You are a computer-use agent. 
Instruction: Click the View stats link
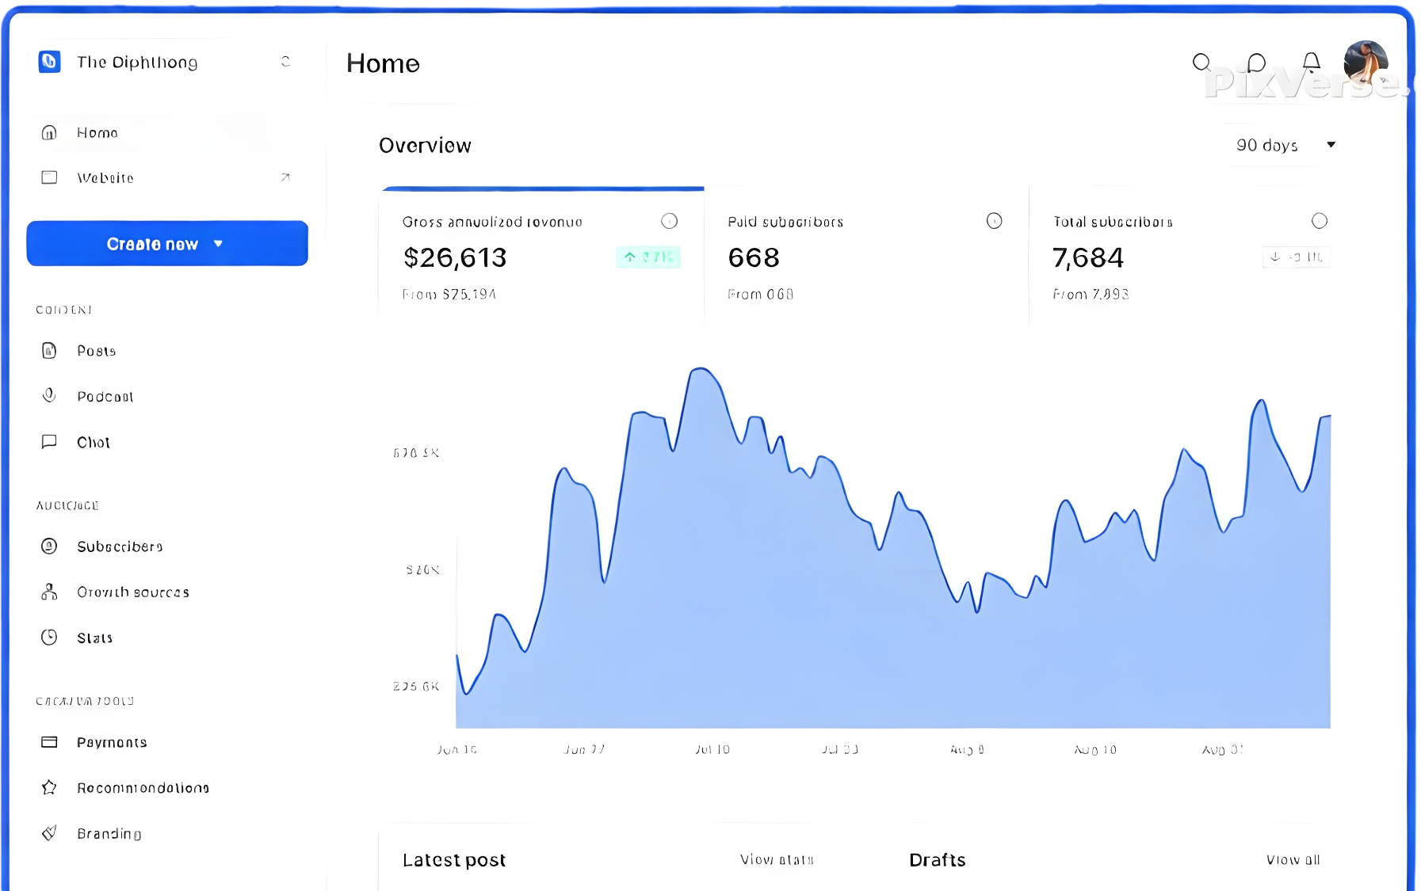click(777, 859)
